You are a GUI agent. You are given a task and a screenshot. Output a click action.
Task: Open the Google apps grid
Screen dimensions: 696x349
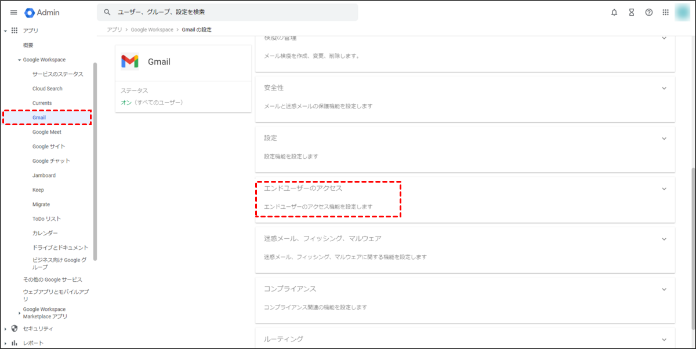click(666, 12)
